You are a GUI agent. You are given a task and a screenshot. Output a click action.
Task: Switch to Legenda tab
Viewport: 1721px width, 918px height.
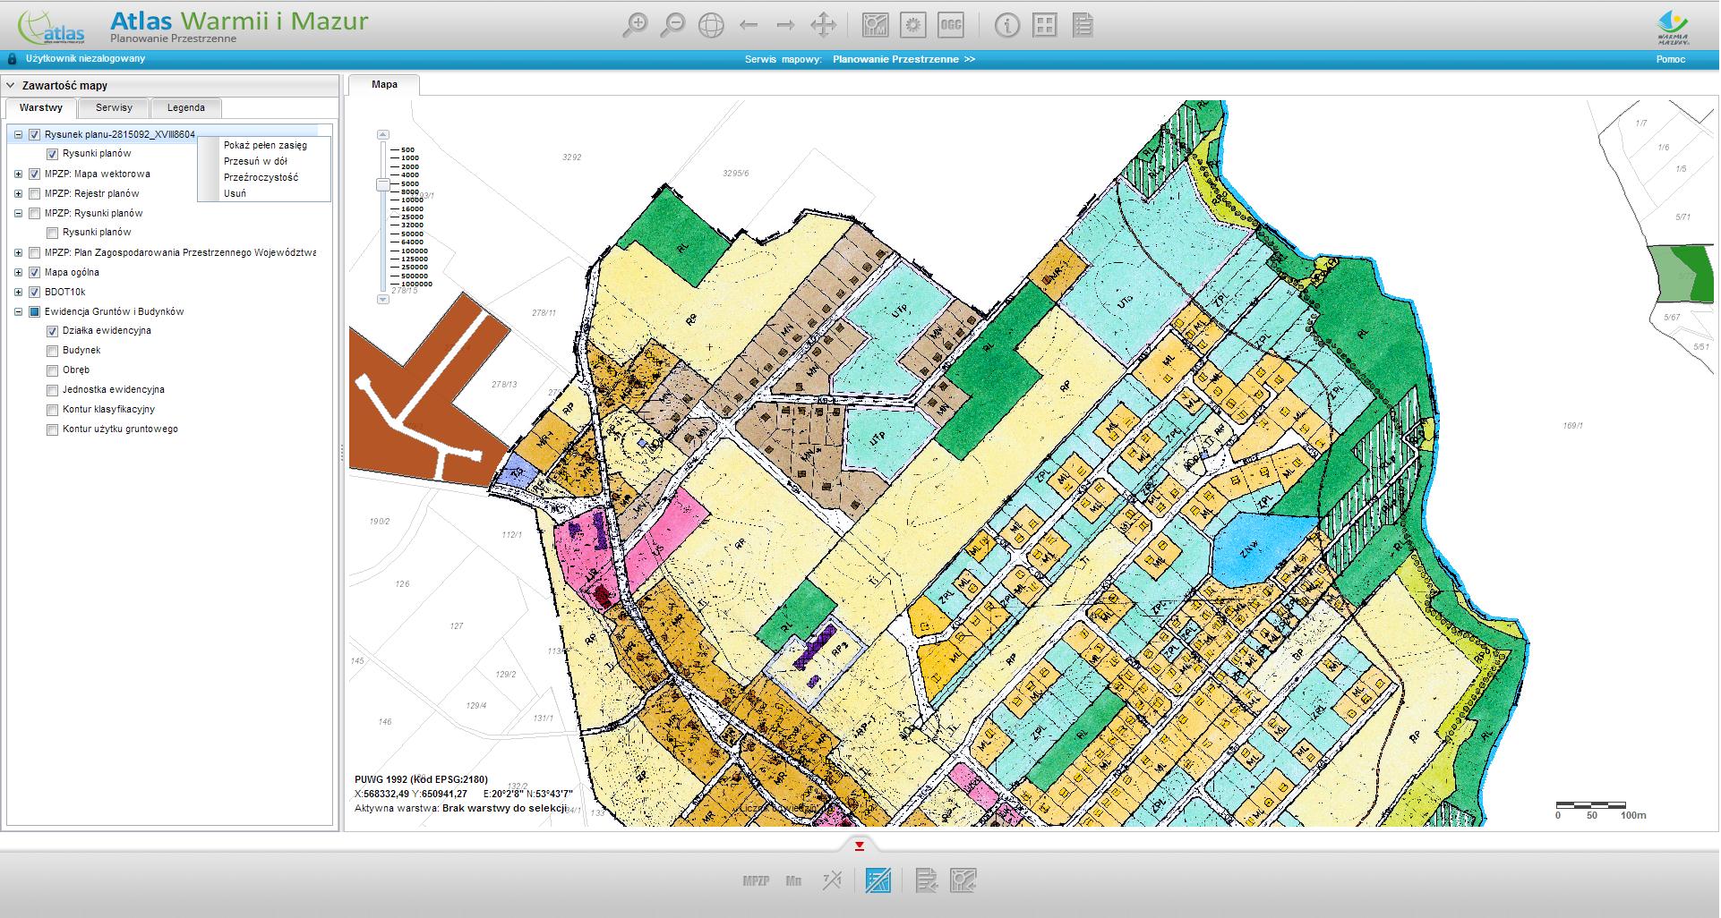point(186,107)
